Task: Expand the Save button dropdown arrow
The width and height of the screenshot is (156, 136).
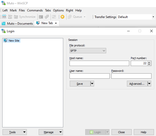Action: (x=92, y=84)
